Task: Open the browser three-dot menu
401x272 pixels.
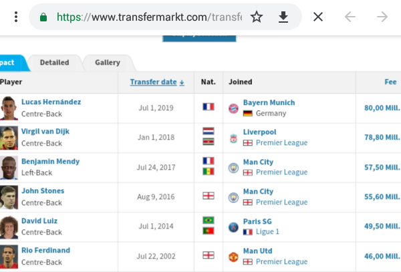Action: coord(16,17)
